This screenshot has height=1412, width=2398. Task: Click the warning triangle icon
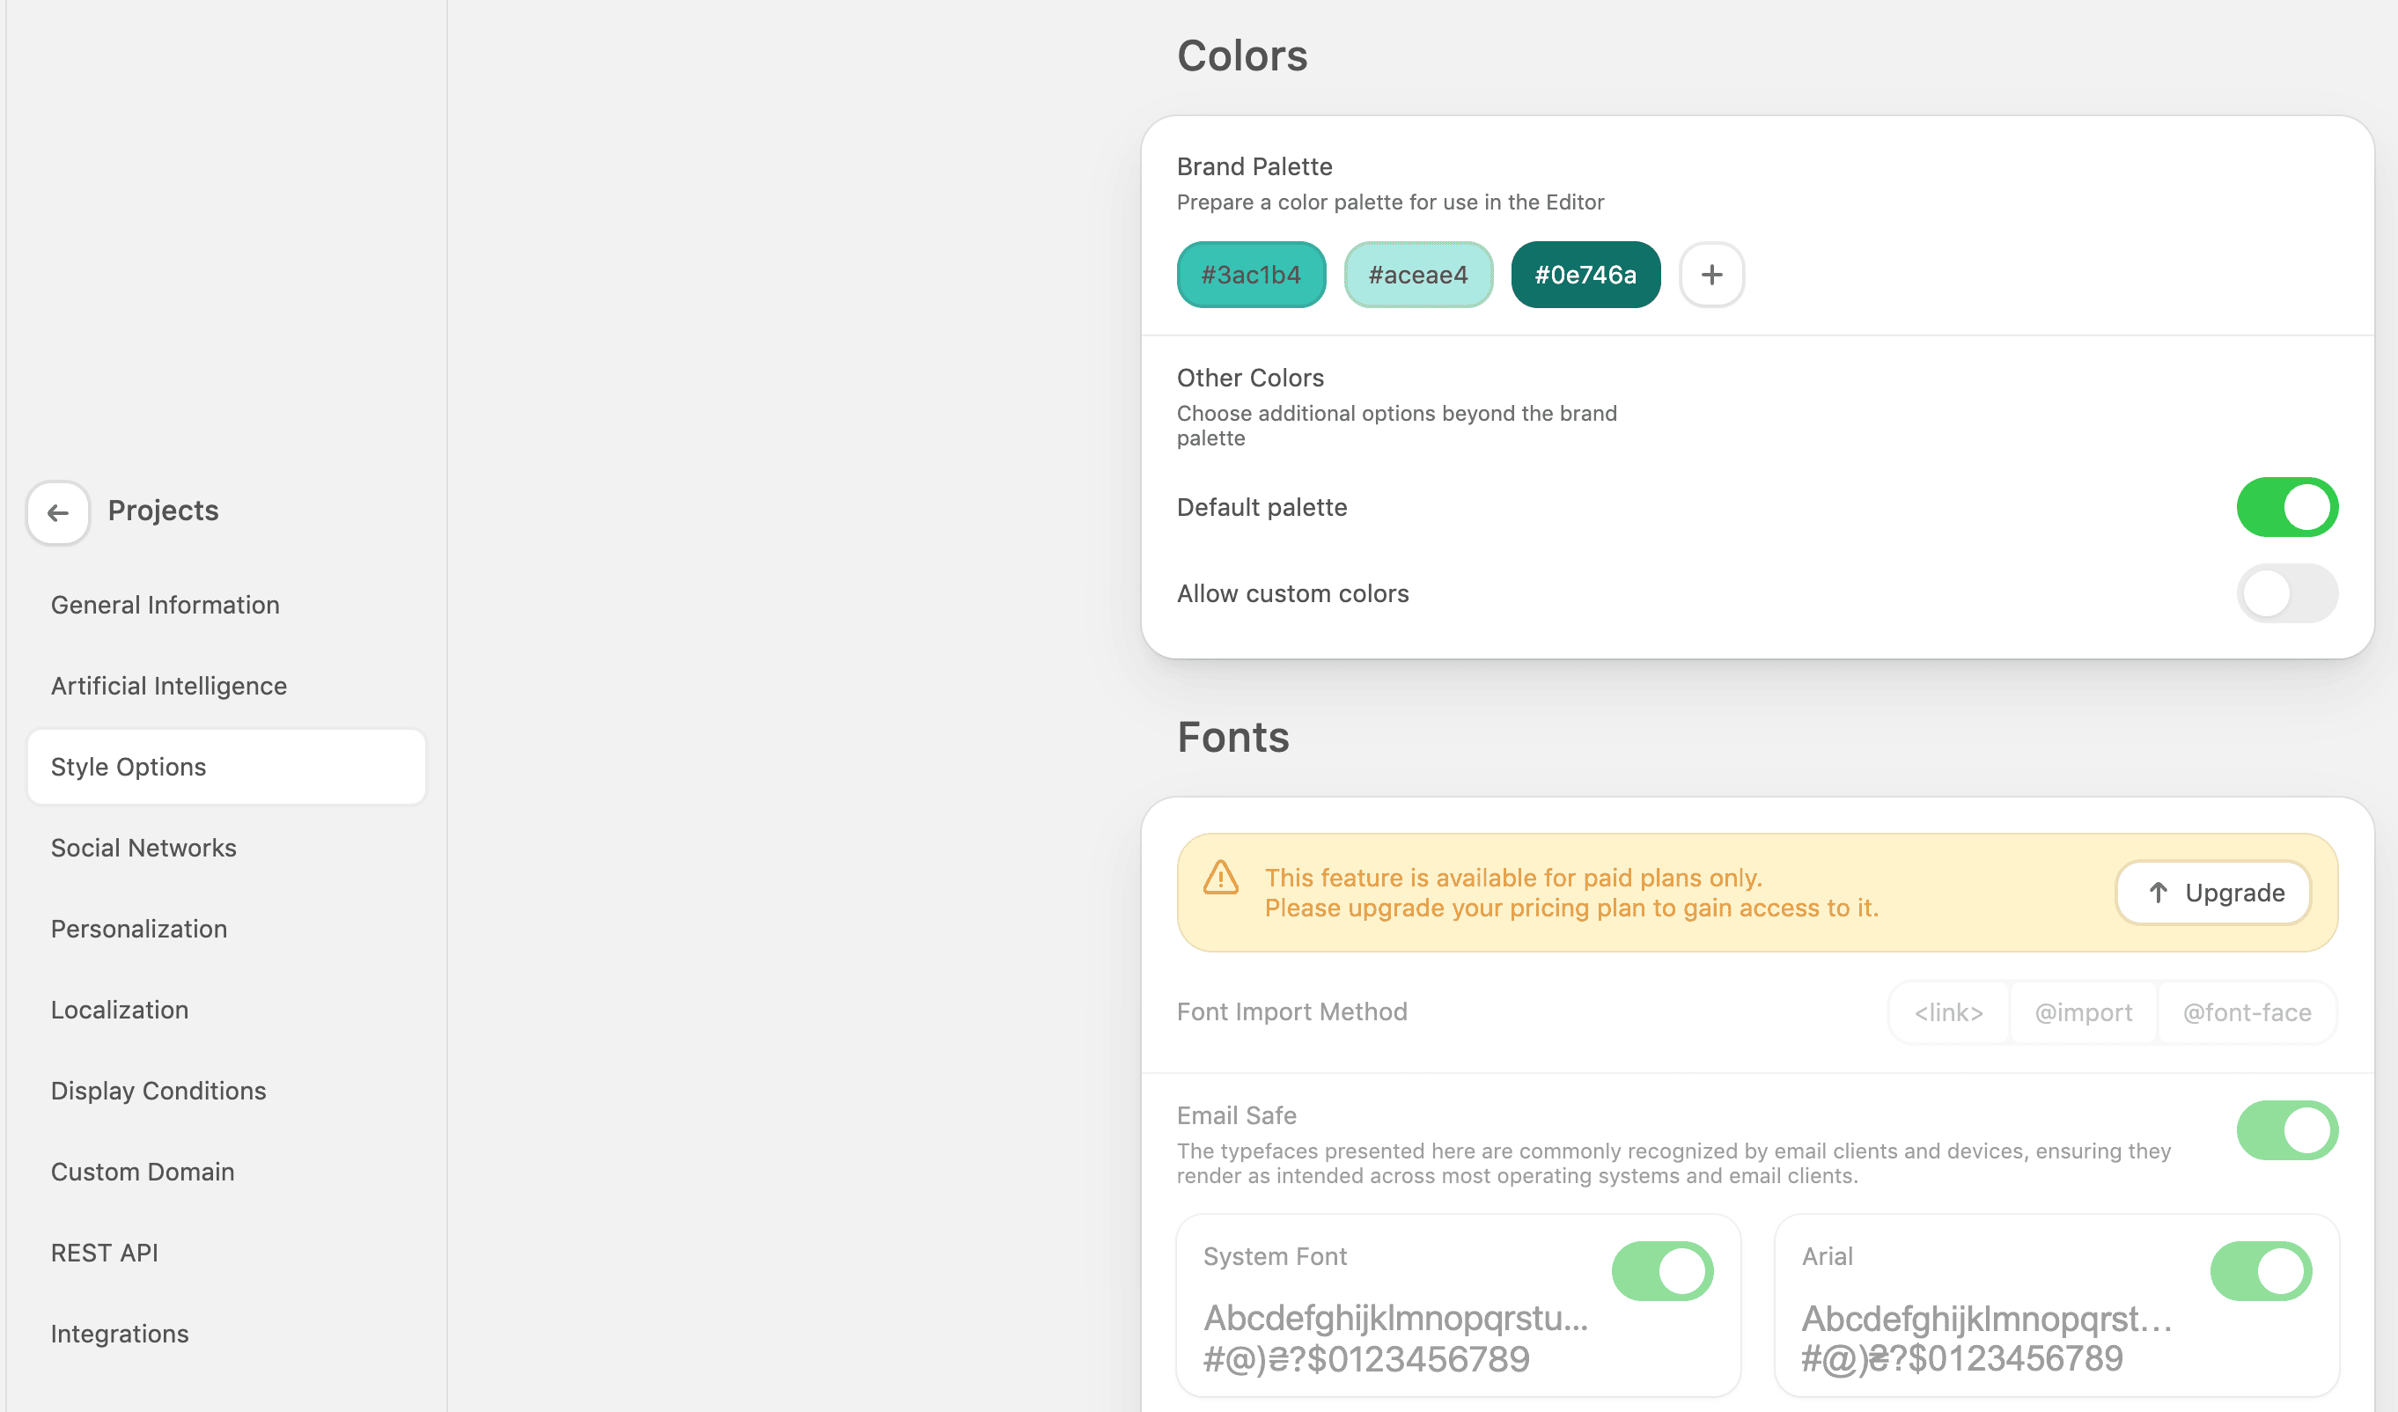click(1220, 878)
